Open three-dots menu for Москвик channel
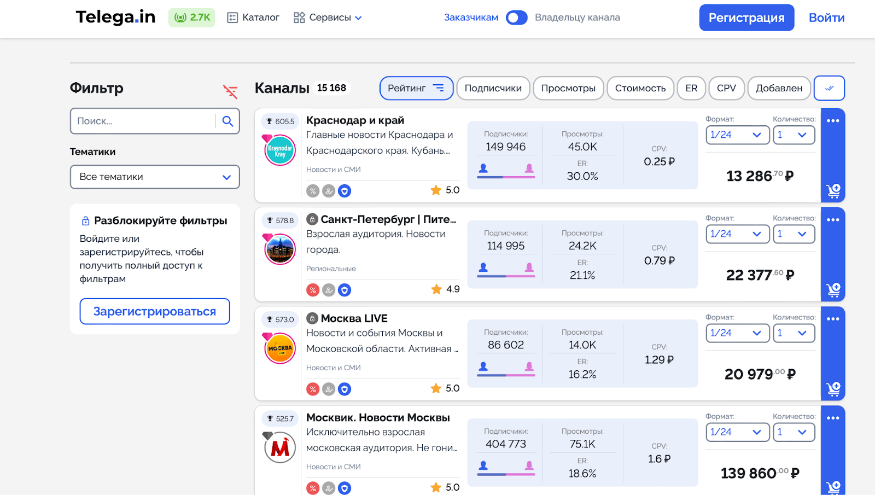Screen dimensions: 875x495 coord(833,418)
